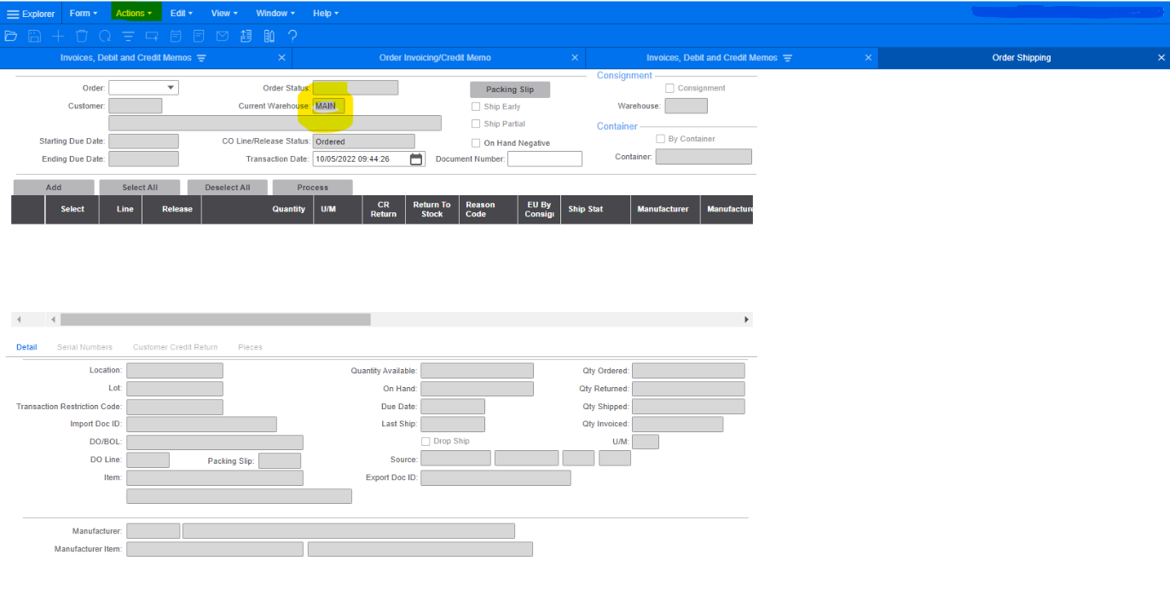Switch to the Order Invoicing/Credit Memo tab
The image size is (1170, 601).
435,58
